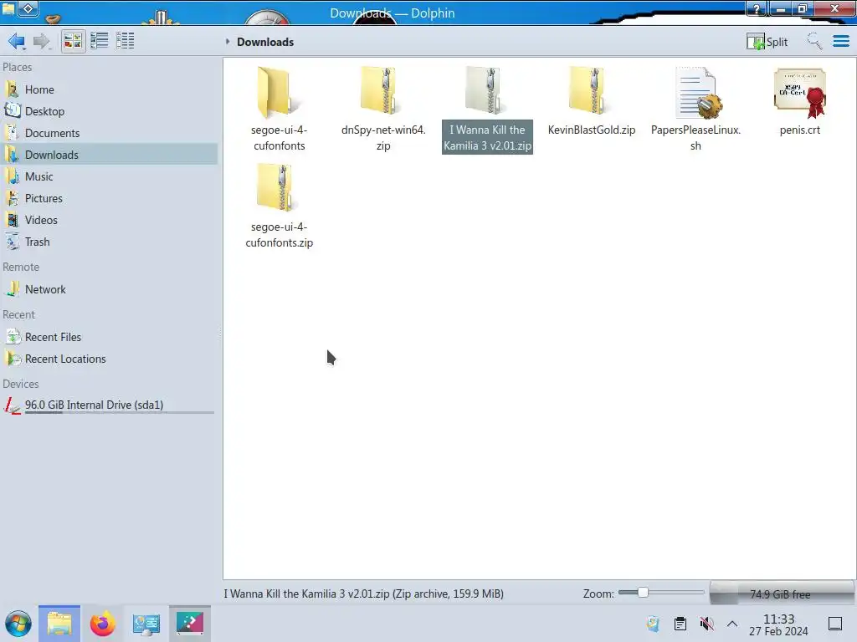
Task: Click the Home folder icon in sidebar
Action: tap(13, 89)
